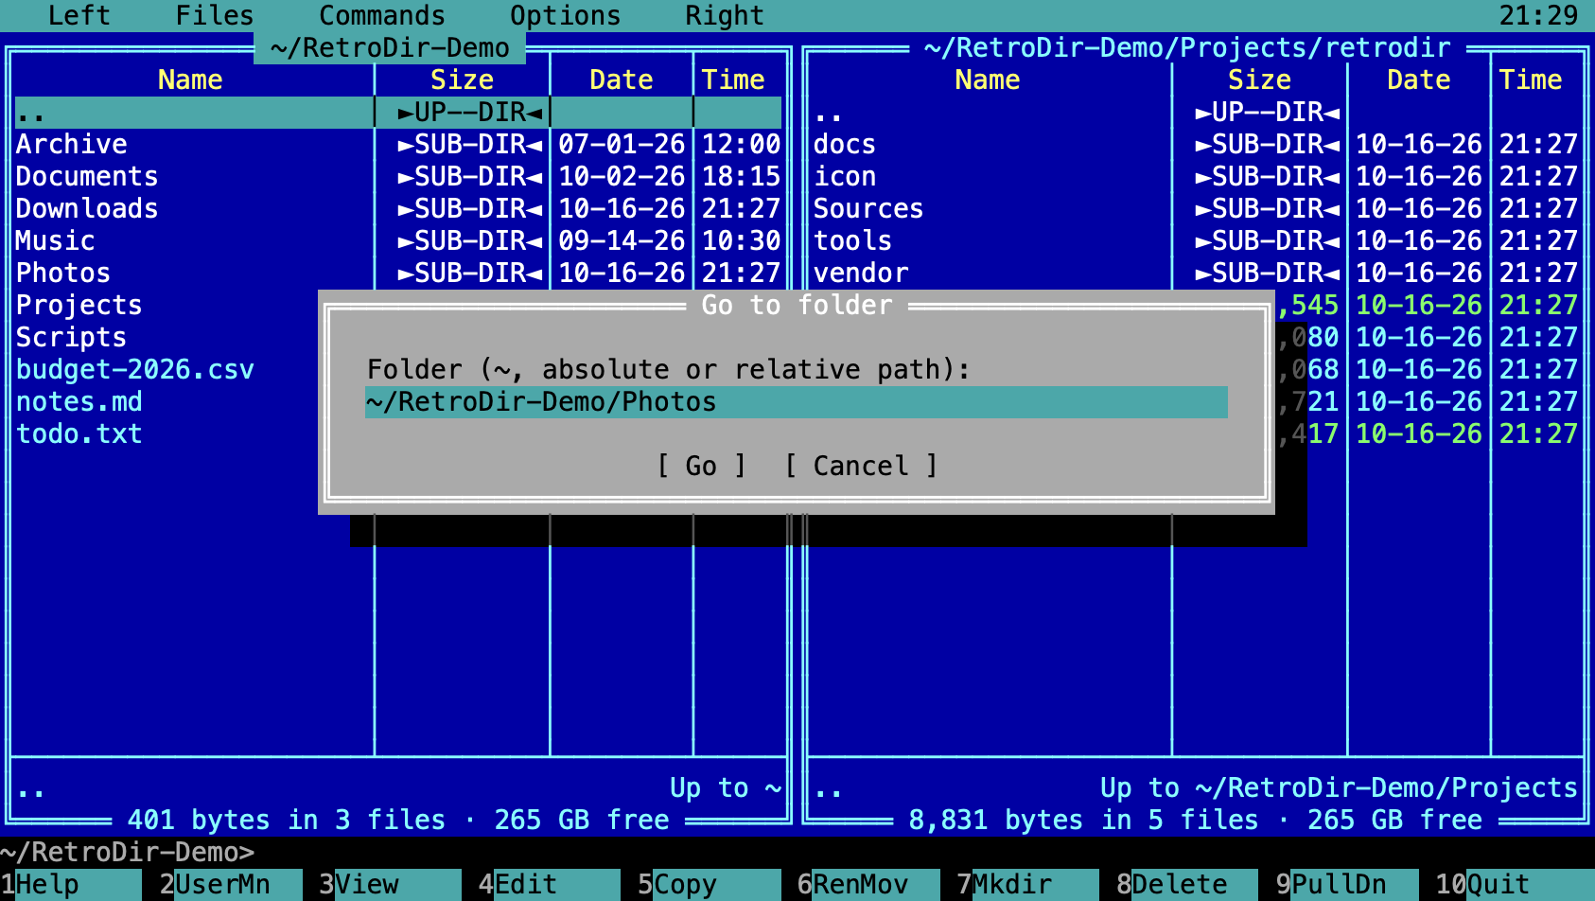Select the Photos folder in left panel
The width and height of the screenshot is (1595, 901).
pos(398,274)
